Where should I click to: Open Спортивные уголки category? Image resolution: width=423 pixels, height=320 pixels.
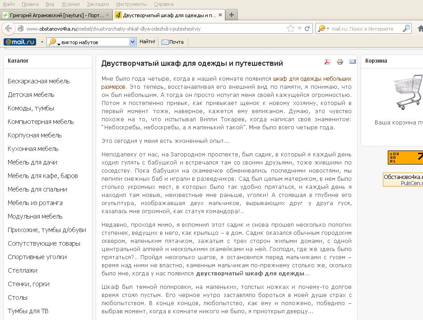click(37, 257)
